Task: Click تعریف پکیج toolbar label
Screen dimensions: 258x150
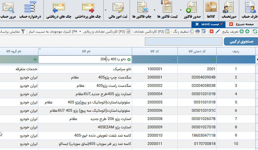Action: click(230, 32)
